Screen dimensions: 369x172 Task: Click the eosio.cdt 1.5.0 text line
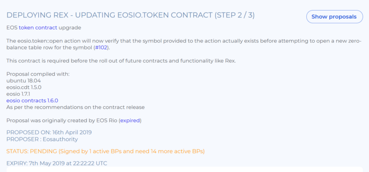click(x=24, y=87)
